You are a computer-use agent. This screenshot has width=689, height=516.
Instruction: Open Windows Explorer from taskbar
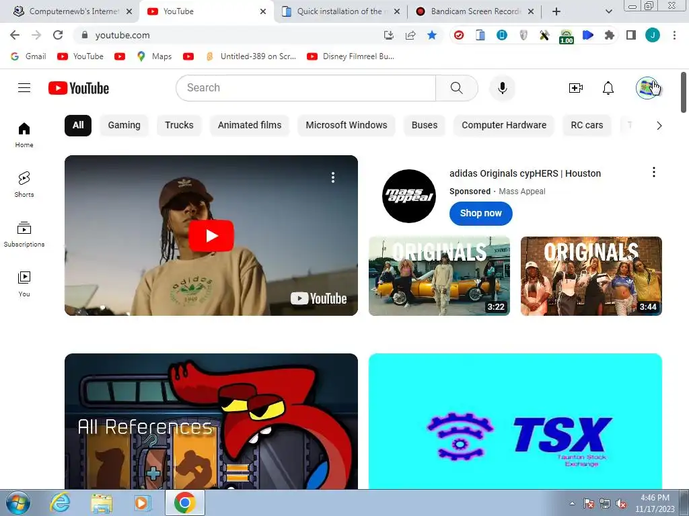pos(102,503)
